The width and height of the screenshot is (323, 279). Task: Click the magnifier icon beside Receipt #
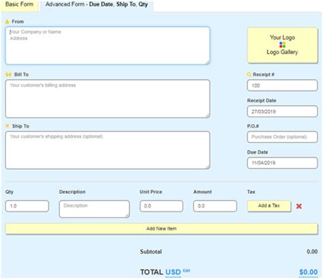(249, 74)
